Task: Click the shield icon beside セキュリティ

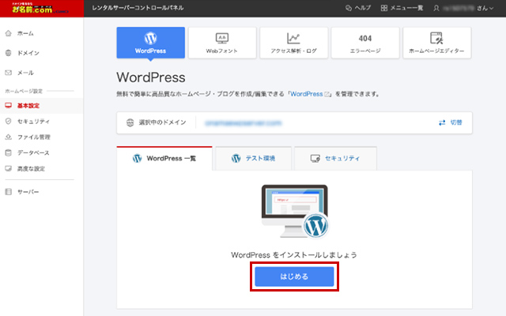Action: click(9, 121)
